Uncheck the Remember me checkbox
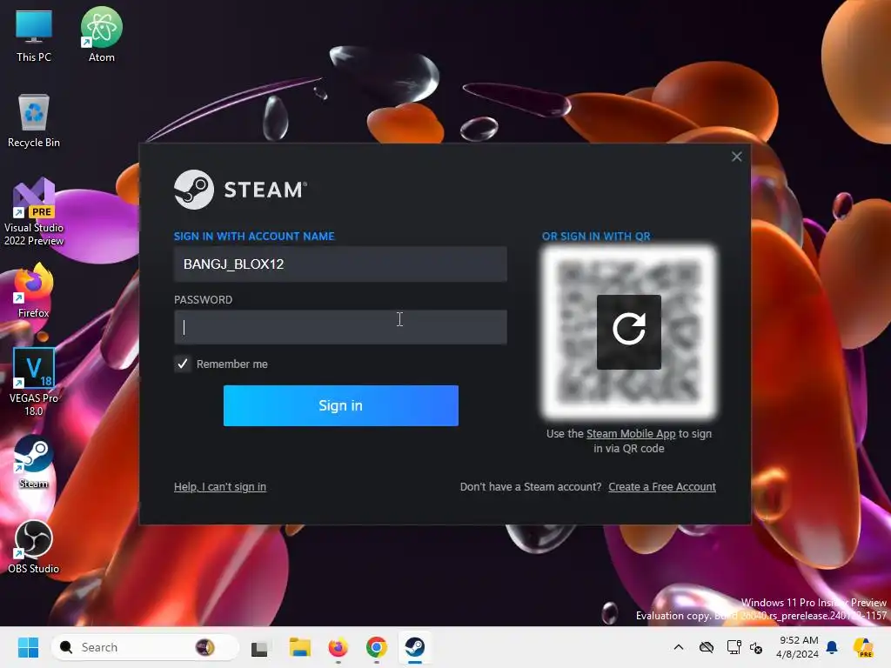 coord(183,364)
